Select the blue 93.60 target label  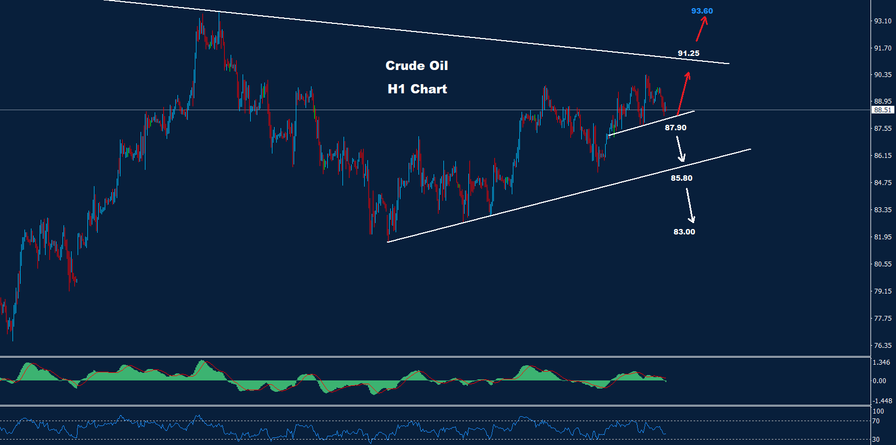point(702,11)
